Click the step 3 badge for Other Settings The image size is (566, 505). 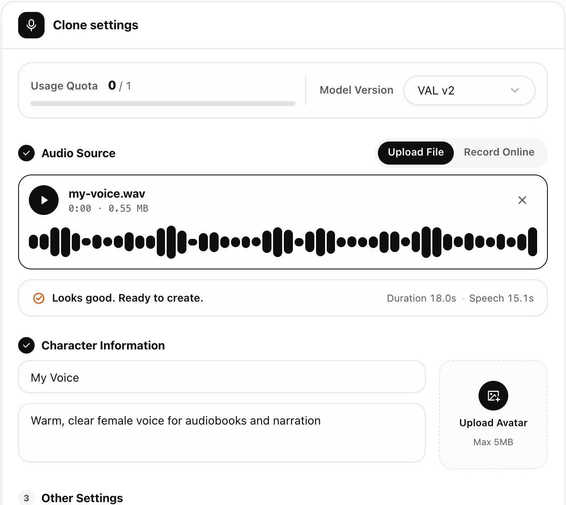tap(26, 498)
